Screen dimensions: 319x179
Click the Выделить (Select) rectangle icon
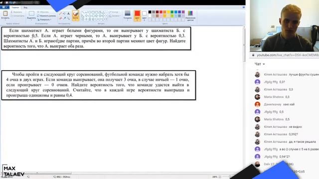coord(31,13)
